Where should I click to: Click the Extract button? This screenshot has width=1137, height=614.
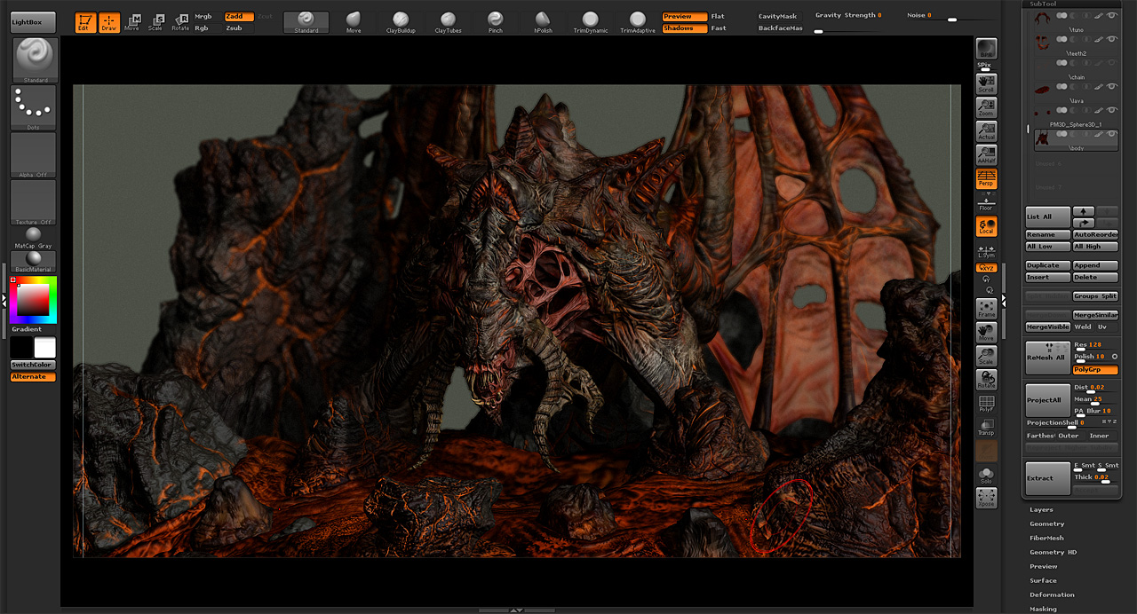[x=1048, y=478]
